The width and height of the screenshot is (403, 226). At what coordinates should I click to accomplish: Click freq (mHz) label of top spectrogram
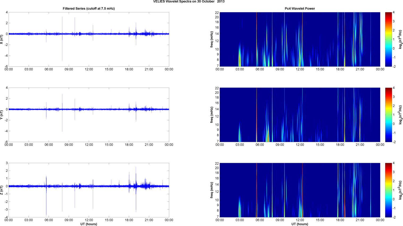click(x=212, y=39)
